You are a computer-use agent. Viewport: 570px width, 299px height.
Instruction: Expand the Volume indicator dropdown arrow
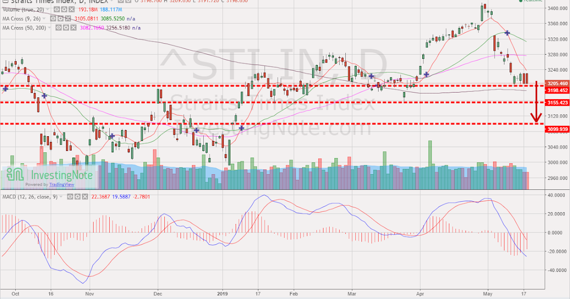coord(47,9)
